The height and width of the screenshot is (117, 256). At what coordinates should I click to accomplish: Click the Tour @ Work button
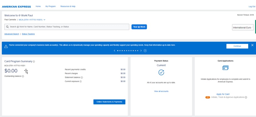click(139, 27)
